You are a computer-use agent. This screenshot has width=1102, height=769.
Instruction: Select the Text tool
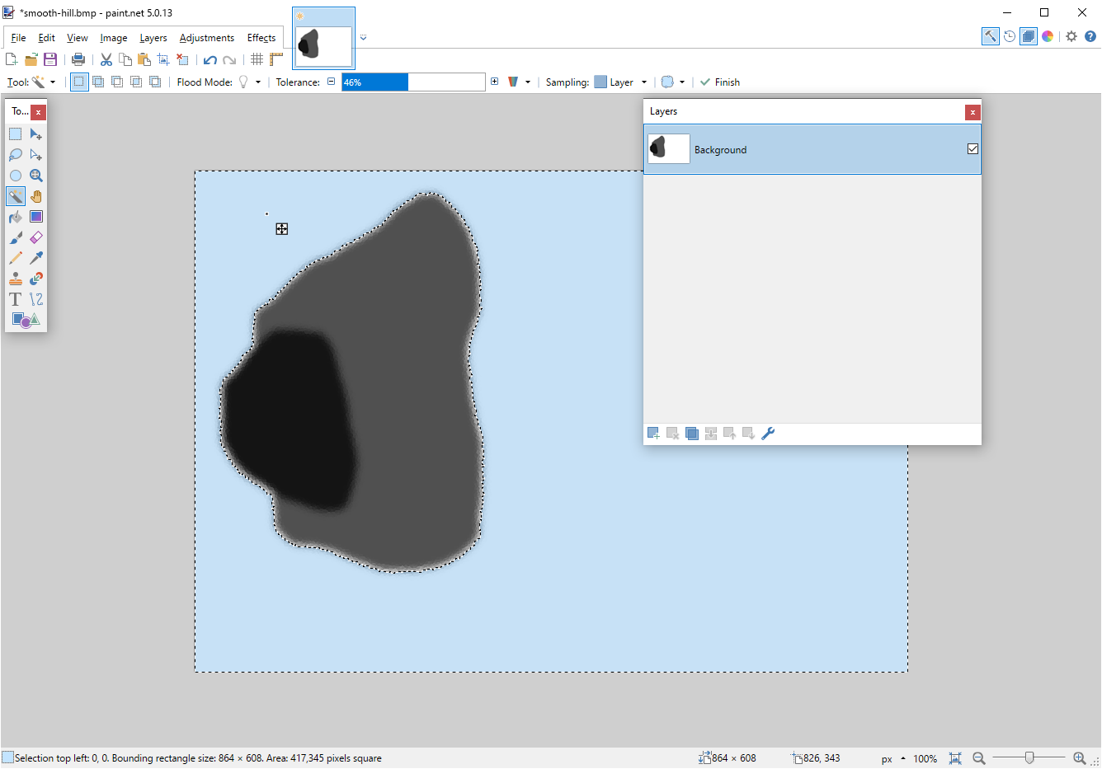coord(15,299)
